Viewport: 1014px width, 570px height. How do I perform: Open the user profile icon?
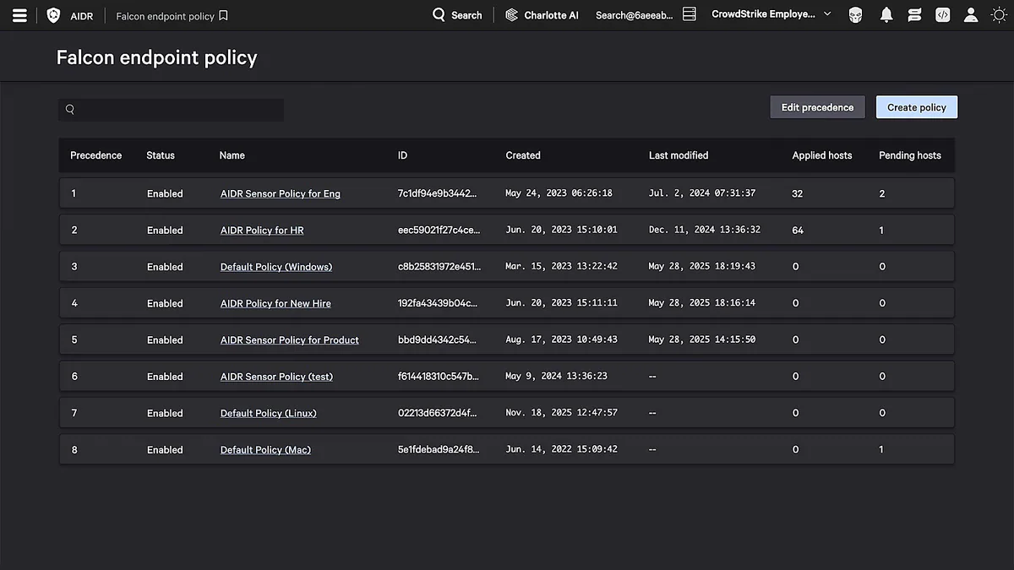coord(970,14)
